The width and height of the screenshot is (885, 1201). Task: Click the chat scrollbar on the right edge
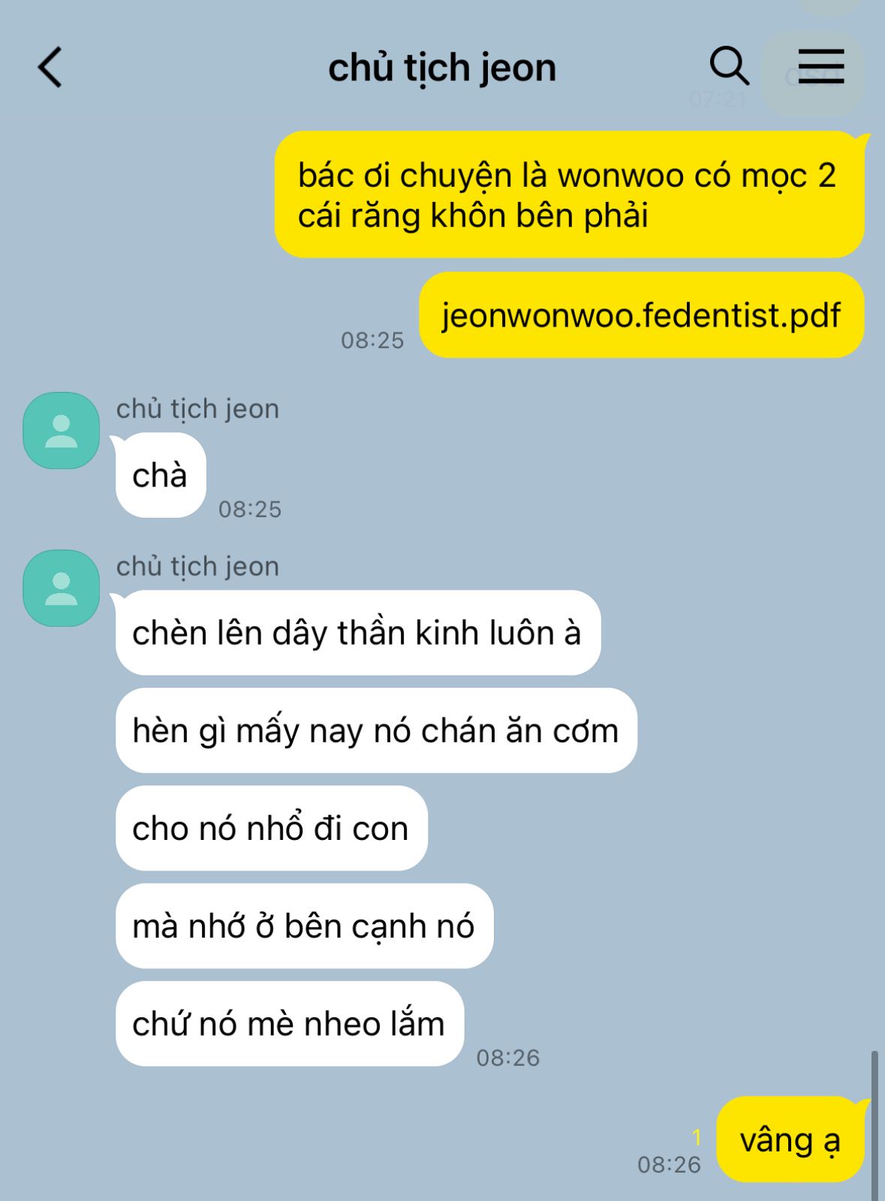pos(874,1125)
